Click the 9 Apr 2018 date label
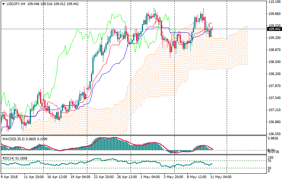The height and width of the screenshot is (181, 282). click(x=9, y=177)
